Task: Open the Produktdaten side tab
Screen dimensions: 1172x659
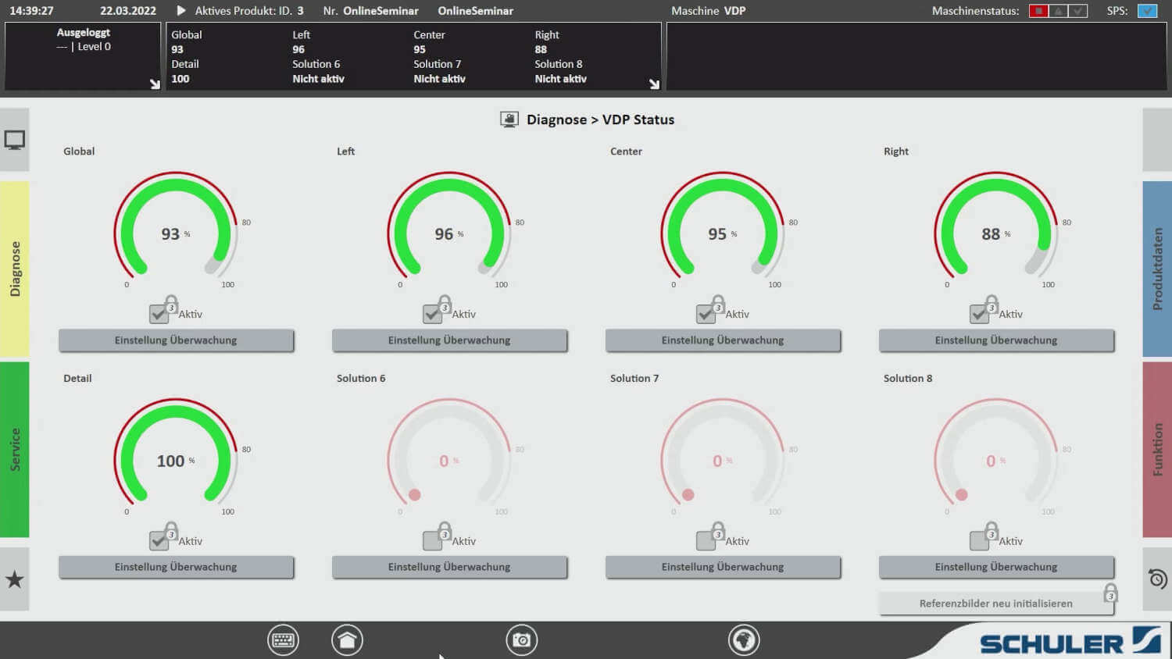Action: pyautogui.click(x=1157, y=269)
